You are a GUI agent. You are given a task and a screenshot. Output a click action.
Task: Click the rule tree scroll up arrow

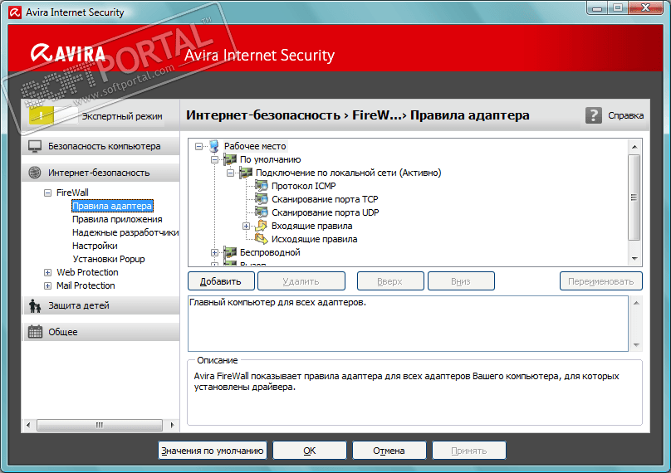[x=634, y=147]
